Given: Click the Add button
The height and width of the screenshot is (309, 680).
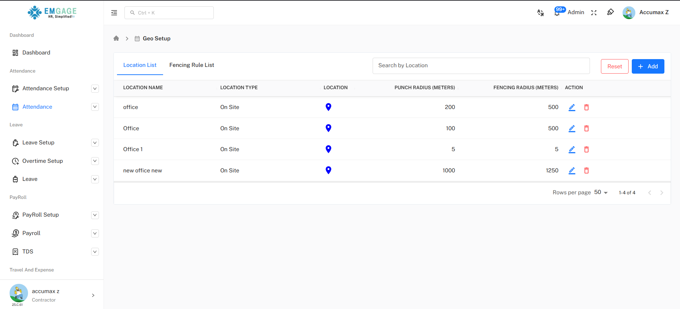Looking at the screenshot, I should tap(648, 67).
